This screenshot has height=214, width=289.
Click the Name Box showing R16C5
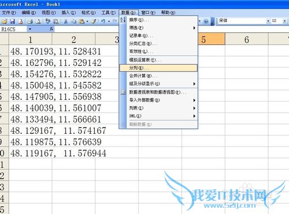click(x=14, y=29)
